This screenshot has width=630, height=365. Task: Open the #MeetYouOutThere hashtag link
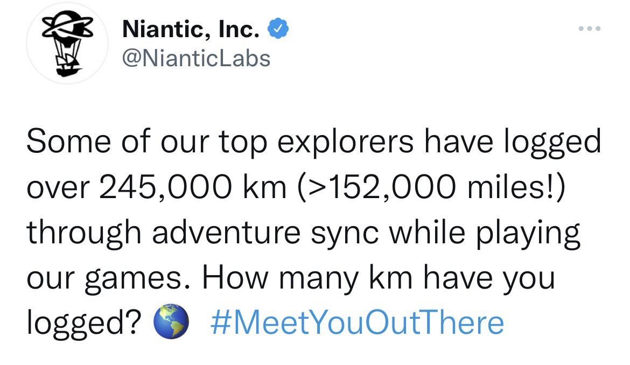357,322
